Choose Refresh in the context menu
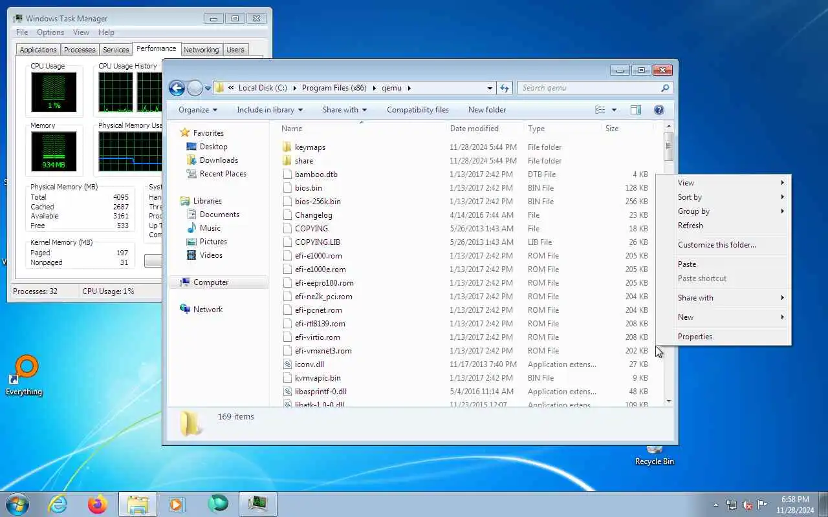 click(x=724, y=226)
